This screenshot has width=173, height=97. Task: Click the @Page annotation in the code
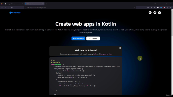(x=53, y=60)
